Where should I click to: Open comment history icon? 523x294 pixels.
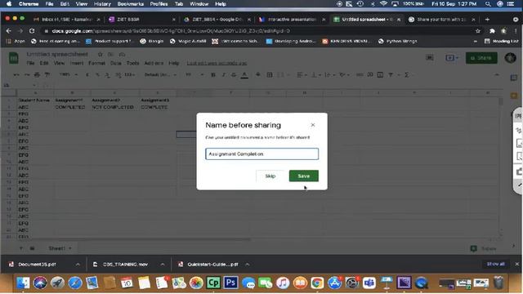pos(430,58)
